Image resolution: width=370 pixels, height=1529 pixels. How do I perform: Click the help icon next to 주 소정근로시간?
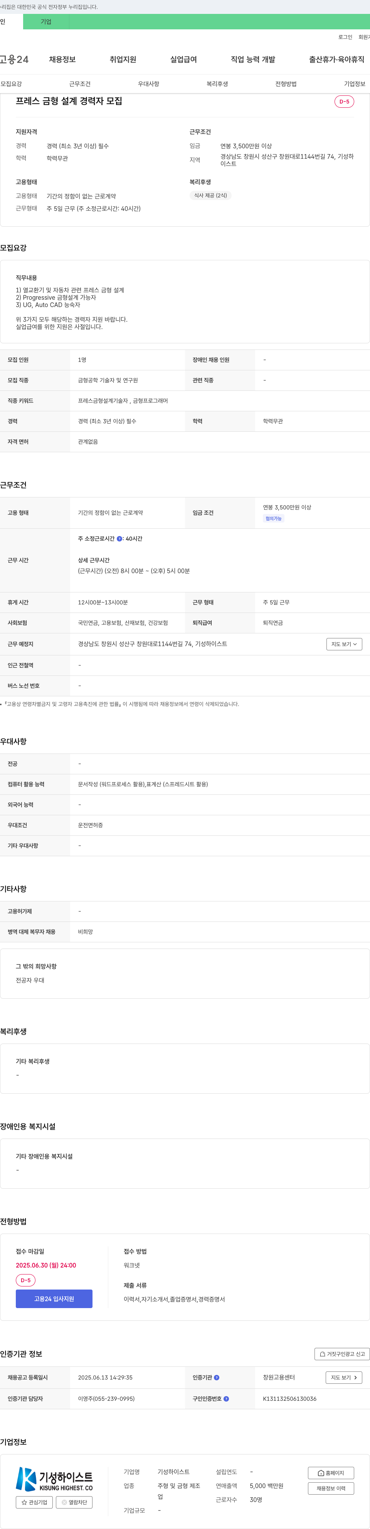tap(119, 539)
